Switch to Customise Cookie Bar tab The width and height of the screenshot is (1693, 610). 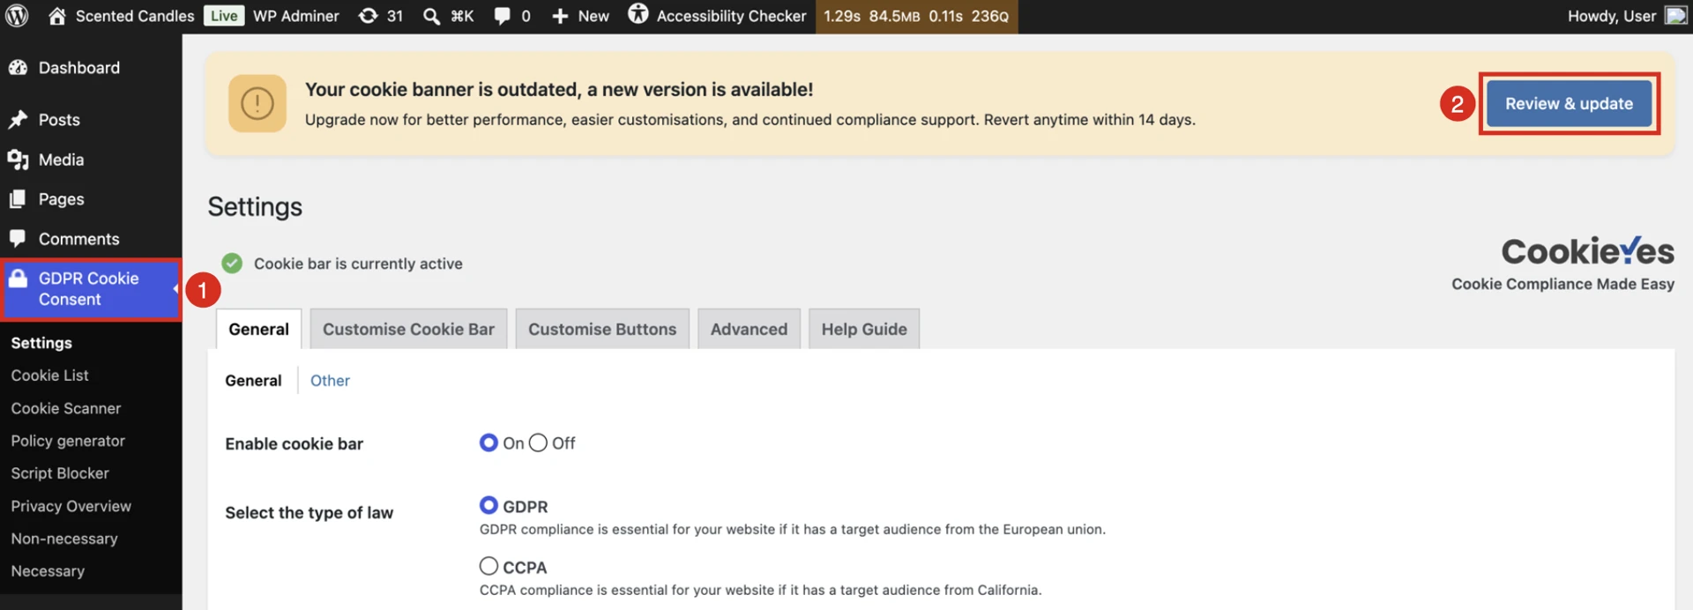click(408, 329)
